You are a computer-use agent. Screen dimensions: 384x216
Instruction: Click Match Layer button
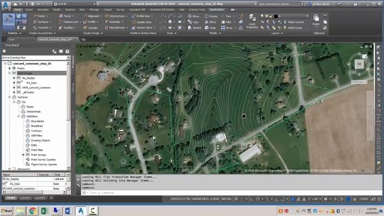click(x=293, y=28)
